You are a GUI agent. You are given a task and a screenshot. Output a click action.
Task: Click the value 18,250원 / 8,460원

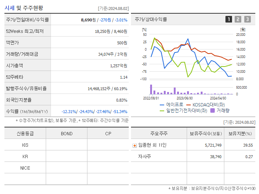click(111, 31)
